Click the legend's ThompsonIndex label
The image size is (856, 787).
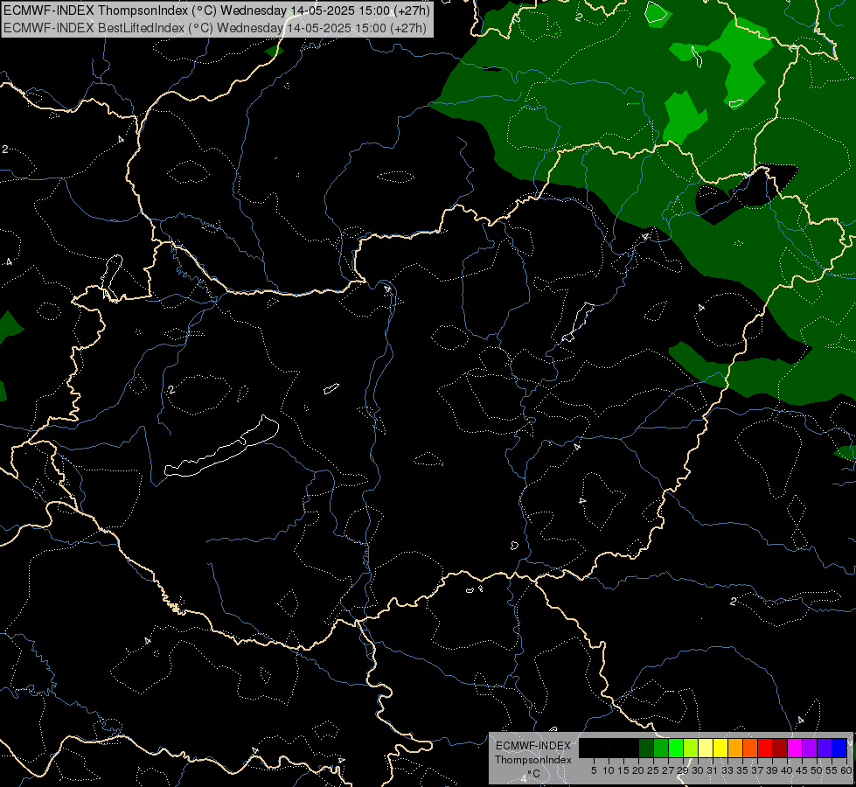click(532, 760)
